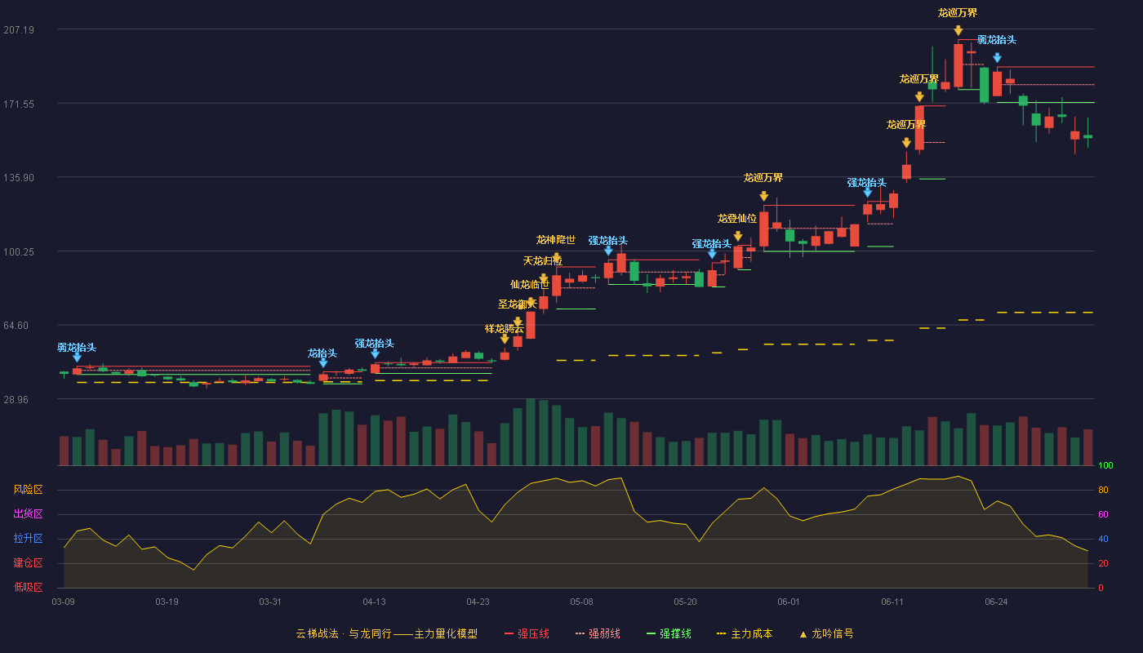Viewport: 1143px width, 653px height.
Task: Click the 06-24 date axis label
Action: (997, 602)
